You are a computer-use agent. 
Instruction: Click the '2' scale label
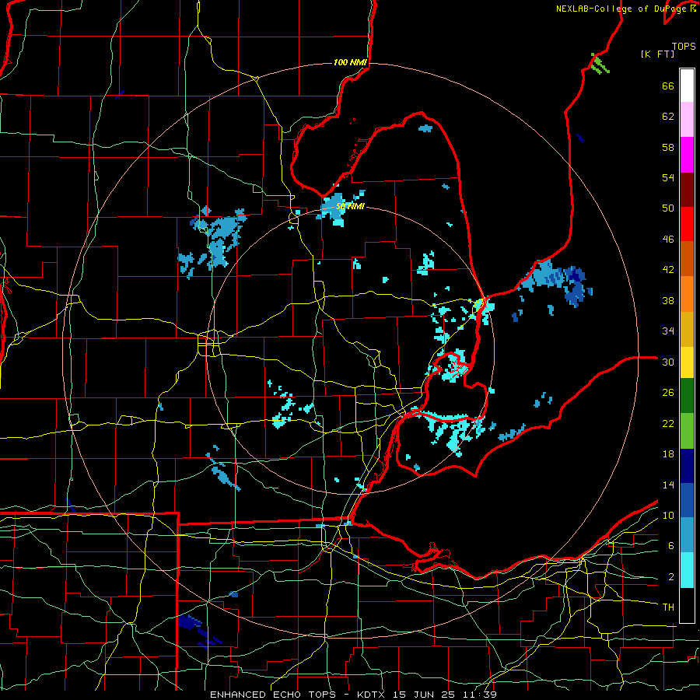click(670, 577)
